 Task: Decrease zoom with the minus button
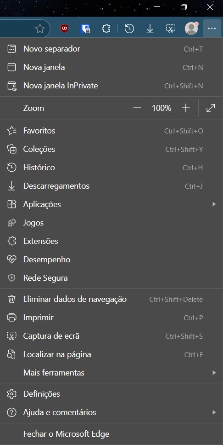(137, 108)
